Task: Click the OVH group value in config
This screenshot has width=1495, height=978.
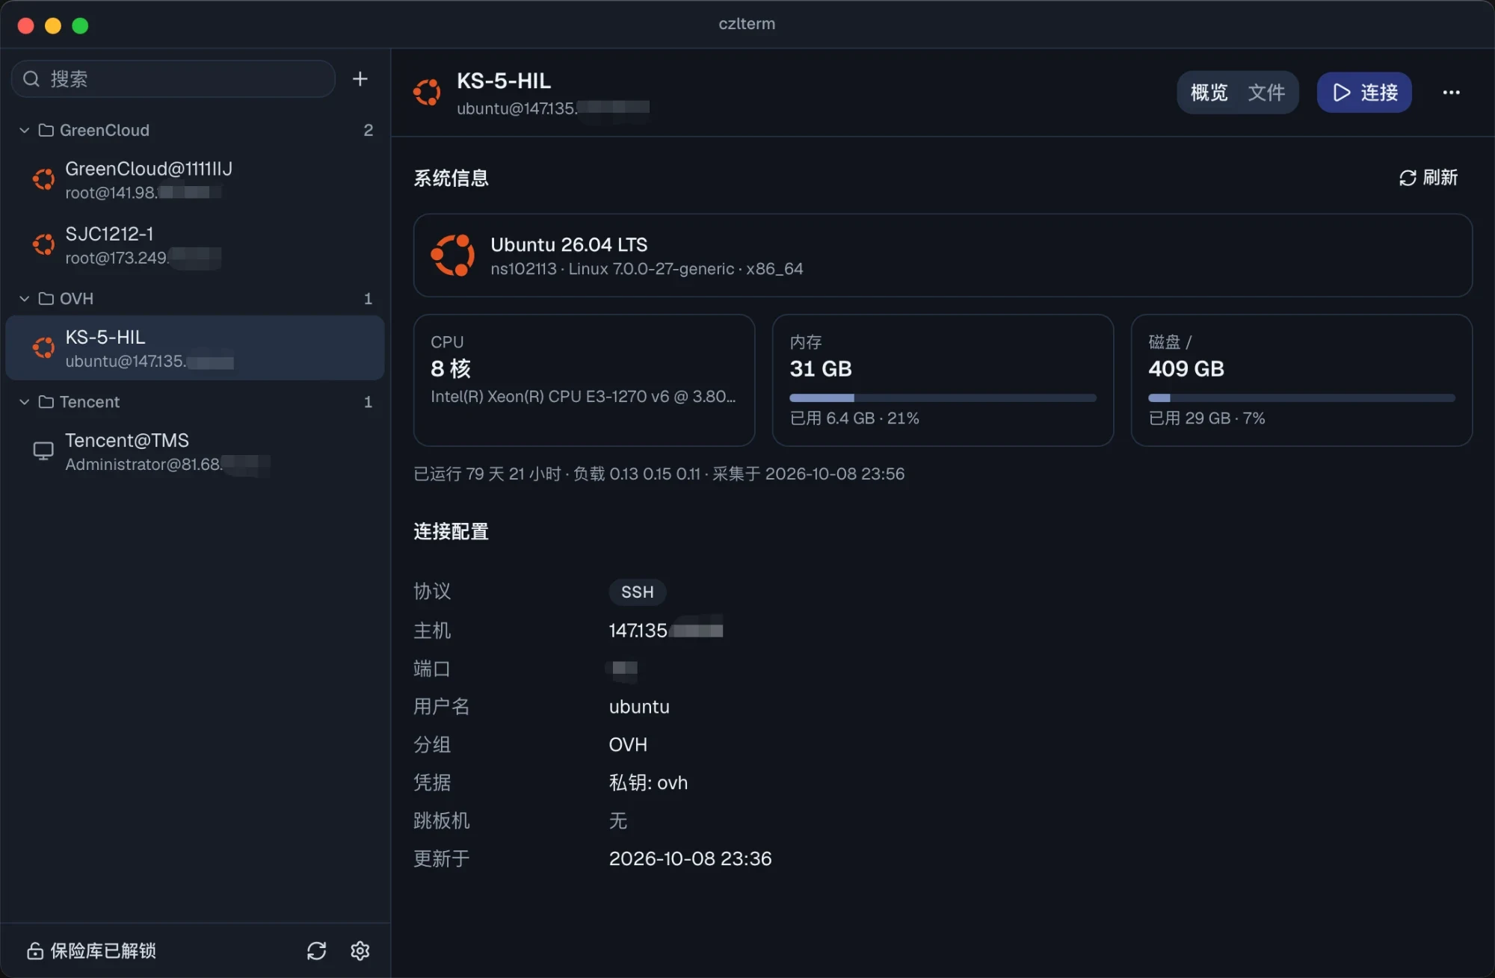Action: 628,745
